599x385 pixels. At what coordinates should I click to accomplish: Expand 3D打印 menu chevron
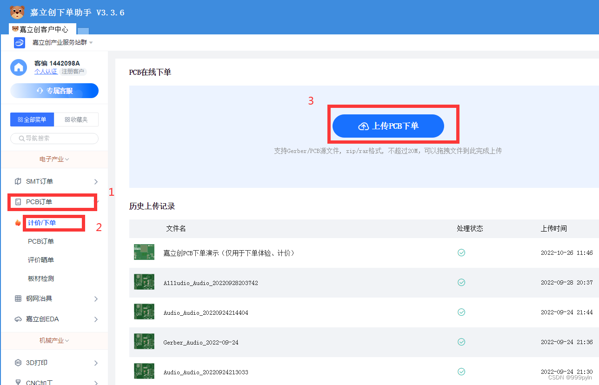click(96, 363)
